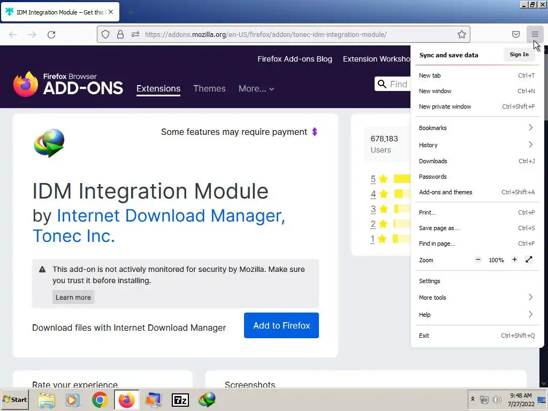The height and width of the screenshot is (411, 548).
Task: Click the search magnifier icon
Action: pyautogui.click(x=382, y=84)
